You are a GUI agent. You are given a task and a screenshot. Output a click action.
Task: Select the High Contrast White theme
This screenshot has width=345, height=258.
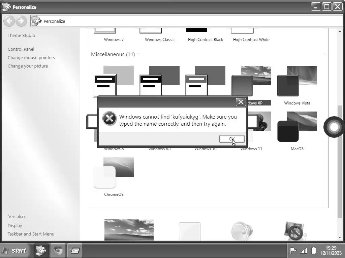point(251,35)
